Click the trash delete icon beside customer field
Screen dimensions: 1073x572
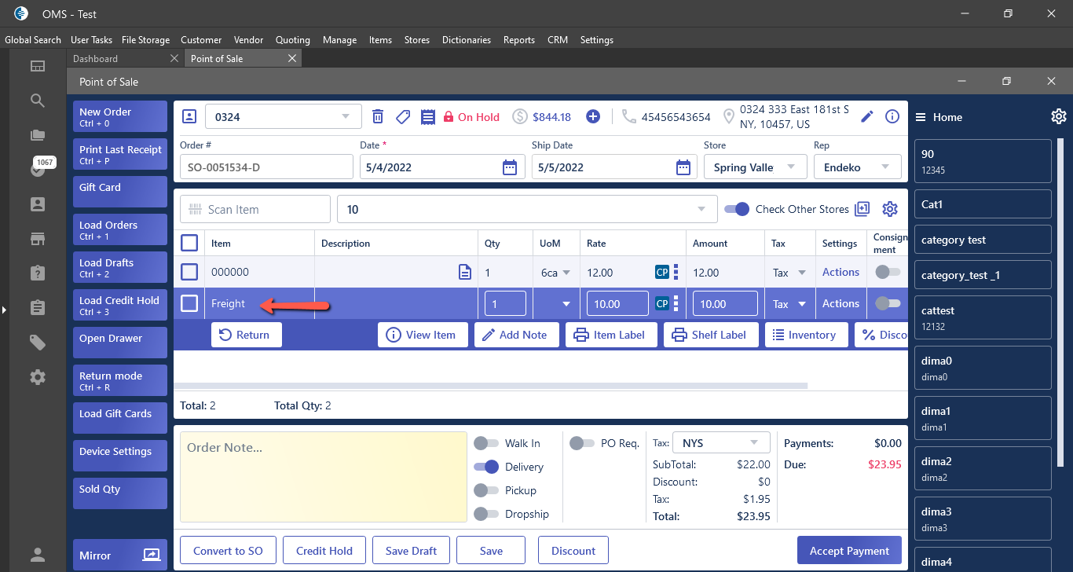pyautogui.click(x=378, y=116)
